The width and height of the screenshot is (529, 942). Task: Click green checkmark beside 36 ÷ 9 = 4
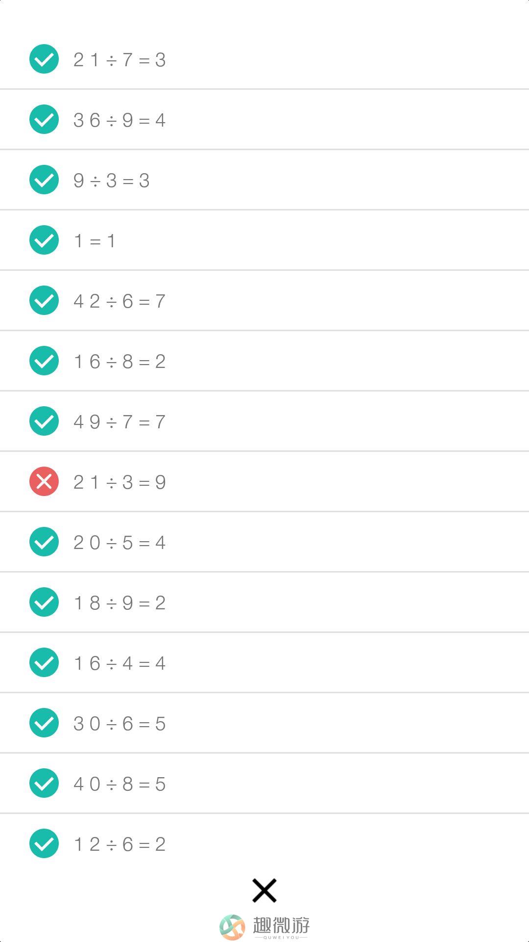click(44, 119)
